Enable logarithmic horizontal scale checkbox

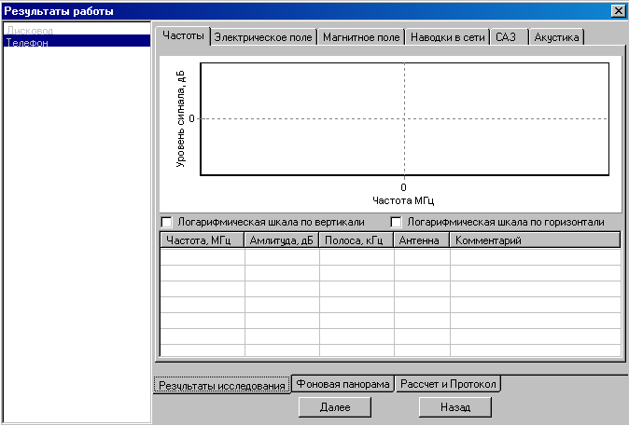pyautogui.click(x=396, y=222)
